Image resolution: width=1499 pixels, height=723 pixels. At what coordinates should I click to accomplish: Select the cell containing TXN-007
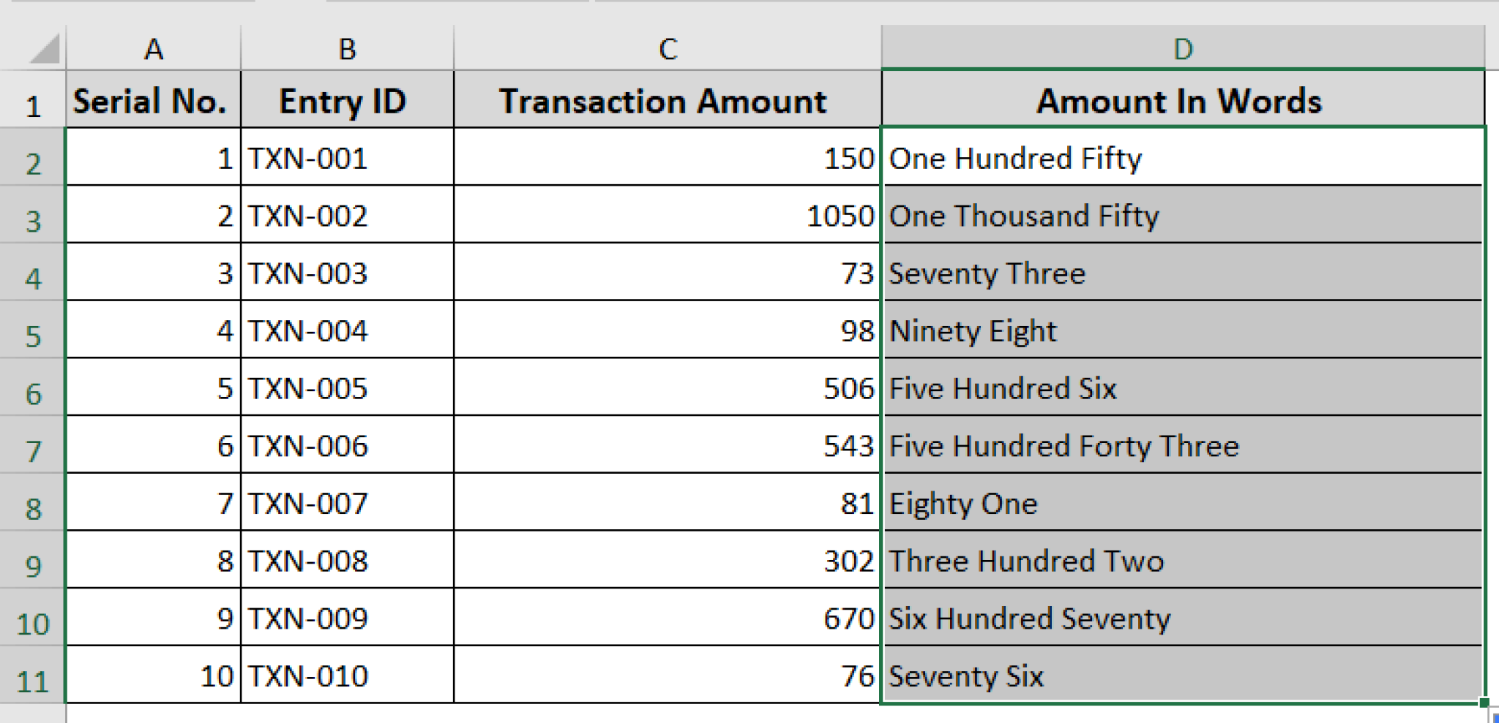tap(346, 503)
